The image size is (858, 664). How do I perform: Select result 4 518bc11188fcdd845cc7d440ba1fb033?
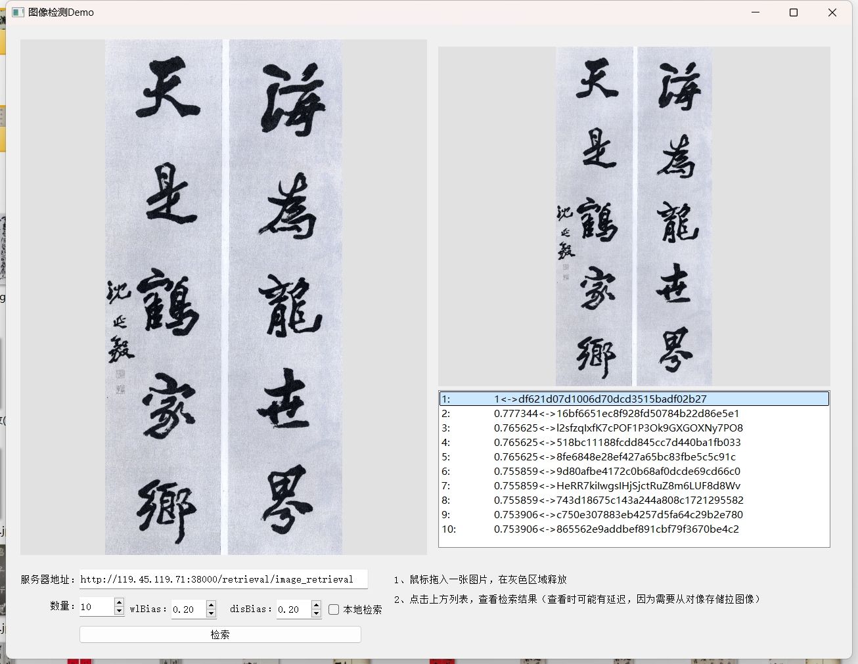point(634,442)
